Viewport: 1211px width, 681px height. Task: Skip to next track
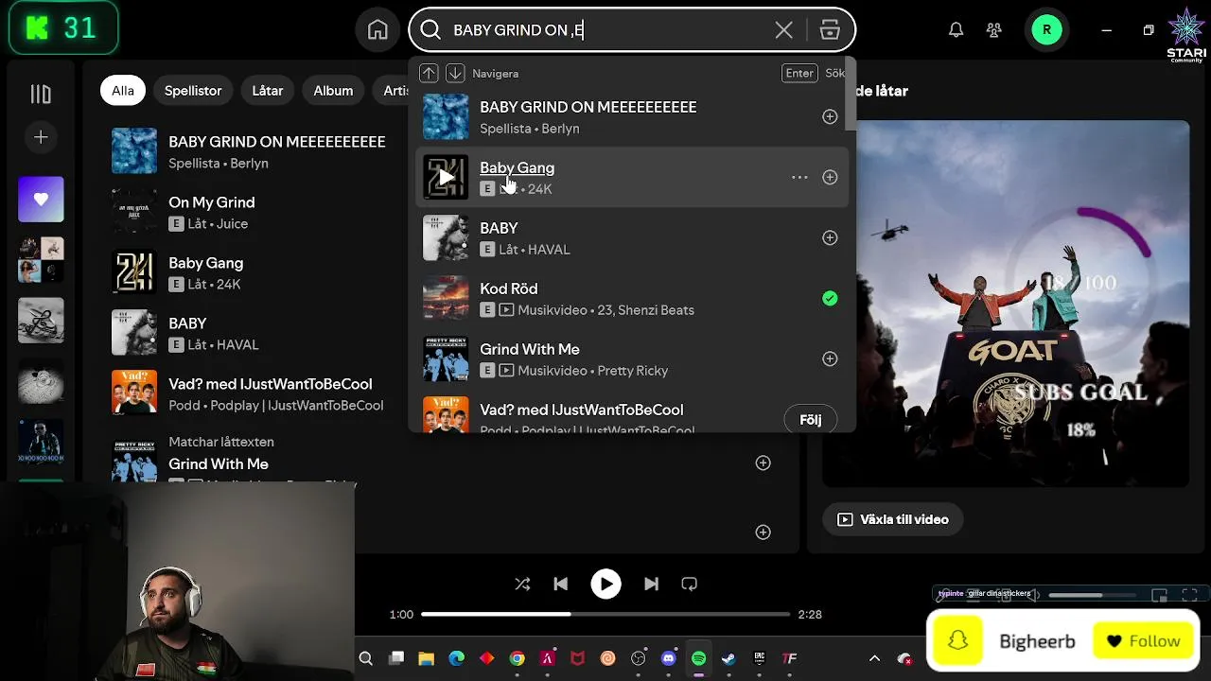[651, 585]
